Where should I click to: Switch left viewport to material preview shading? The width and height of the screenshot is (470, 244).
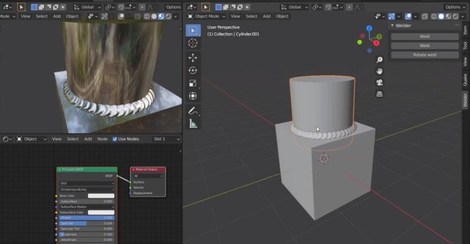[161, 16]
